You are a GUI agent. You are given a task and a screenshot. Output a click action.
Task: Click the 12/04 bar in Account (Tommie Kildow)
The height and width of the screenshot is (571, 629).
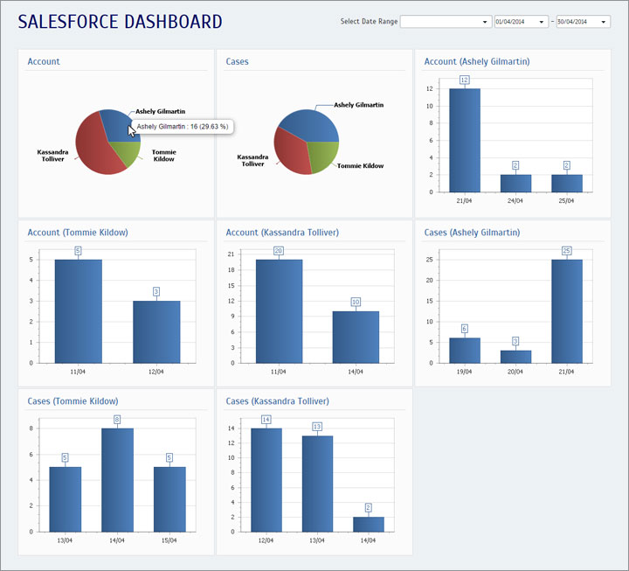[x=156, y=332]
